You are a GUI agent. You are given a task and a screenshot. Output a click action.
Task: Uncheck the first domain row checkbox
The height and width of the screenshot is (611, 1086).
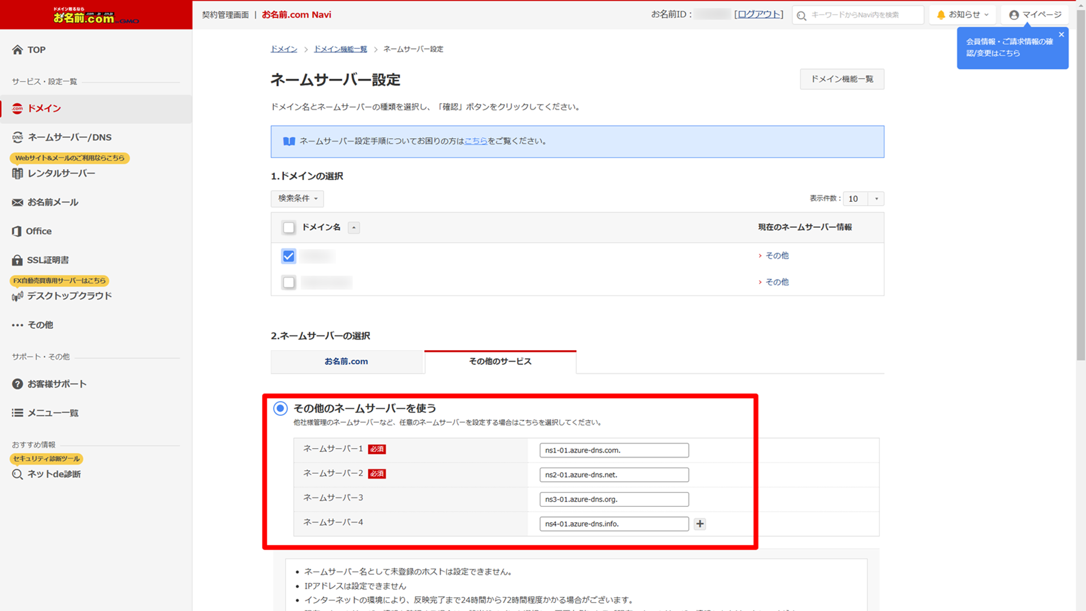pyautogui.click(x=288, y=256)
